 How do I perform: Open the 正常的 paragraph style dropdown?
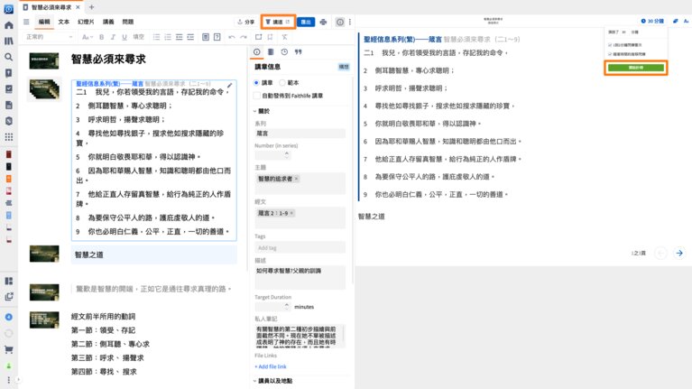pyautogui.click(x=49, y=37)
